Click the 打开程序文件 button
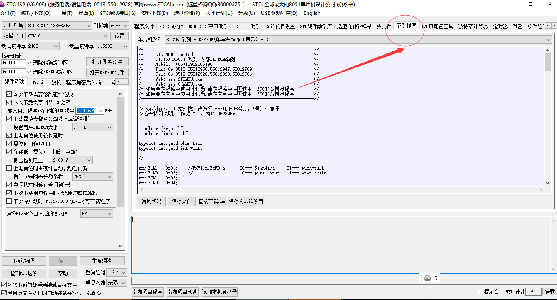557x300 pixels. tap(107, 62)
